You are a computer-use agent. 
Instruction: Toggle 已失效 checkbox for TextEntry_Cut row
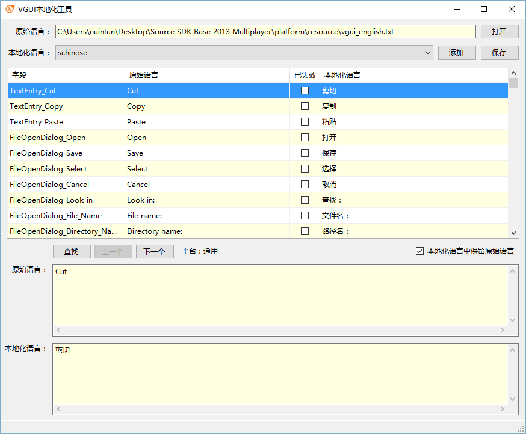pyautogui.click(x=305, y=91)
